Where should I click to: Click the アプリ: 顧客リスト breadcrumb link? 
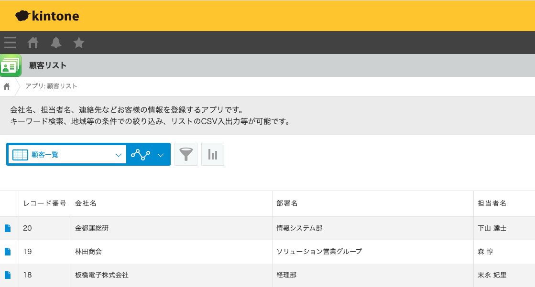[x=51, y=86]
